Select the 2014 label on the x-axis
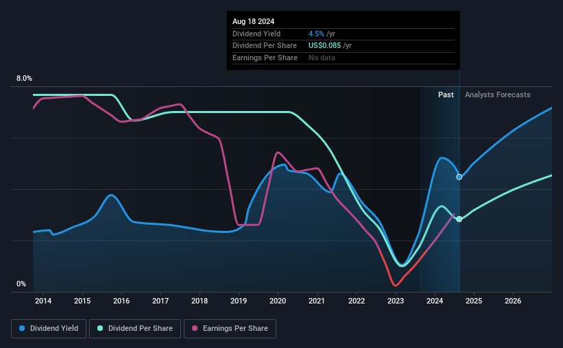This screenshot has height=348, width=563. [x=43, y=301]
